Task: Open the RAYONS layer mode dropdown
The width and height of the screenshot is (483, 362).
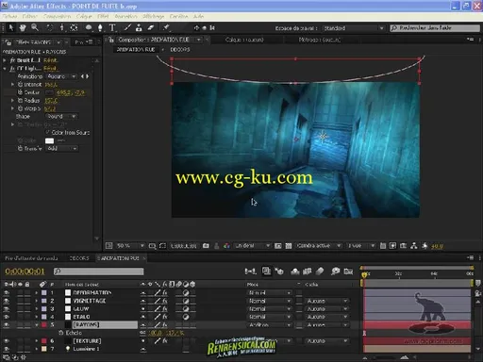Action: tap(270, 324)
